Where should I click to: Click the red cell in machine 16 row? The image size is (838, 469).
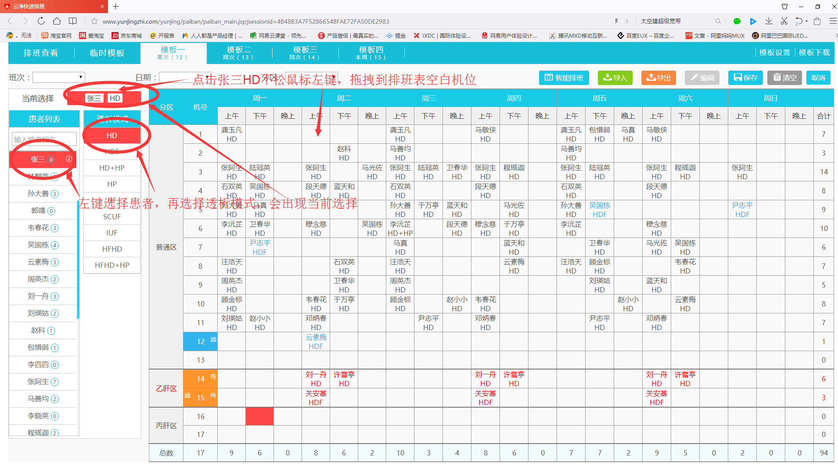click(x=259, y=416)
